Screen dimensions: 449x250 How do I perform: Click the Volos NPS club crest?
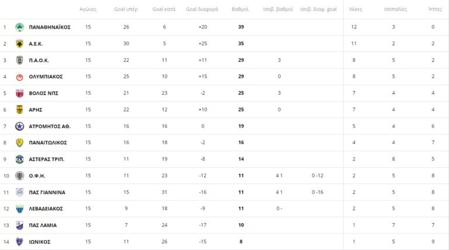coord(19,93)
